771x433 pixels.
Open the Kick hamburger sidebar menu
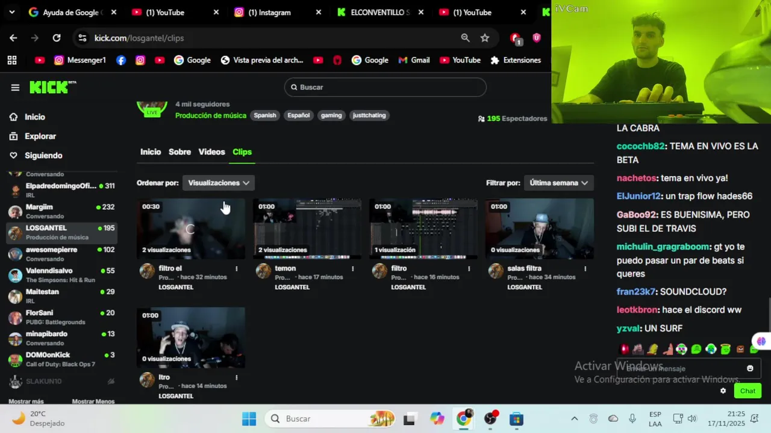pyautogui.click(x=15, y=87)
